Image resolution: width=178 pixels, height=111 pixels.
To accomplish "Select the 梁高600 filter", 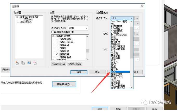I will (28, 19).
